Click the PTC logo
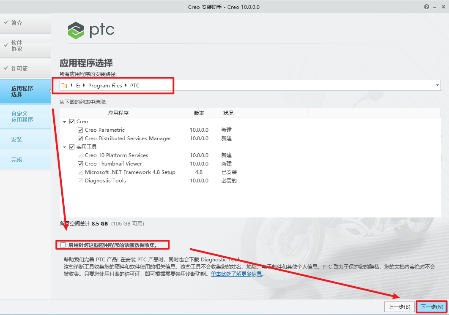The width and height of the screenshot is (449, 315). 91,30
